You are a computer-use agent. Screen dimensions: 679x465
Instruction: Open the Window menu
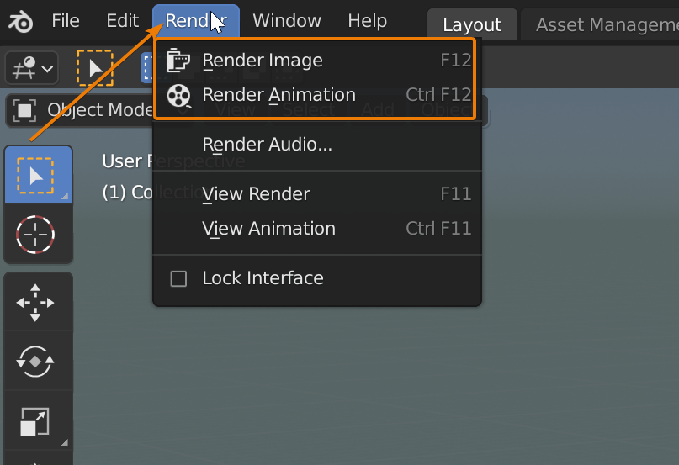click(x=287, y=21)
